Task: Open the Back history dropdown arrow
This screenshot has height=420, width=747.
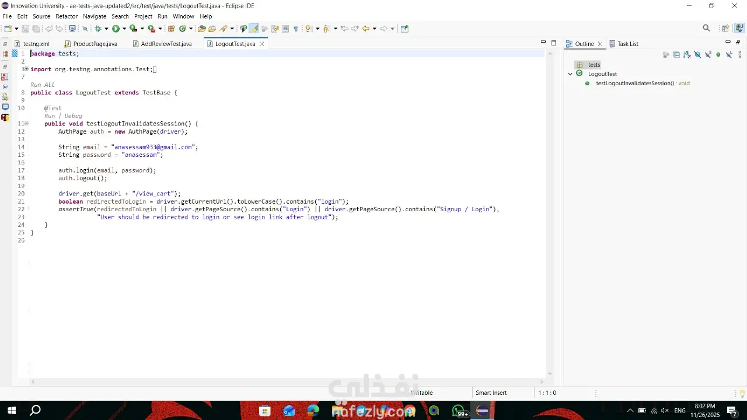Action: 374,29
